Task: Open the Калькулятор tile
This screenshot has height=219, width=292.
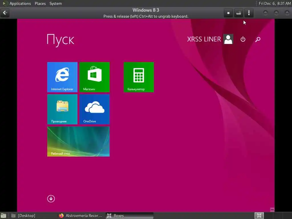Action: tap(139, 77)
